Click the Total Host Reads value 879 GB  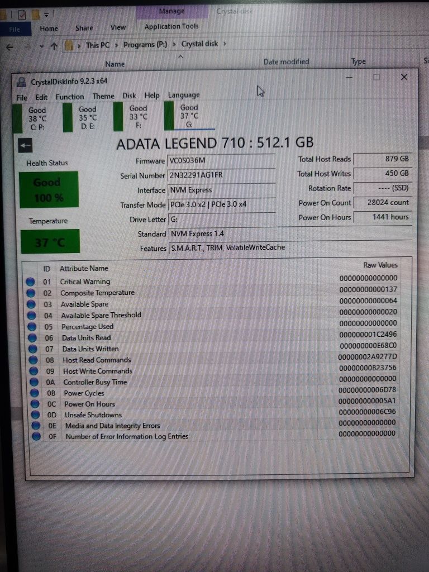point(383,159)
